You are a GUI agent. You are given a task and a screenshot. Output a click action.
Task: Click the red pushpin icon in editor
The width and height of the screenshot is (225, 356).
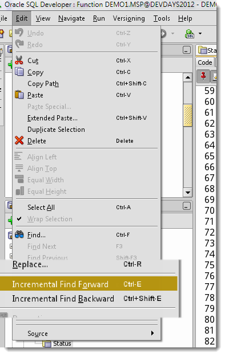203,76
